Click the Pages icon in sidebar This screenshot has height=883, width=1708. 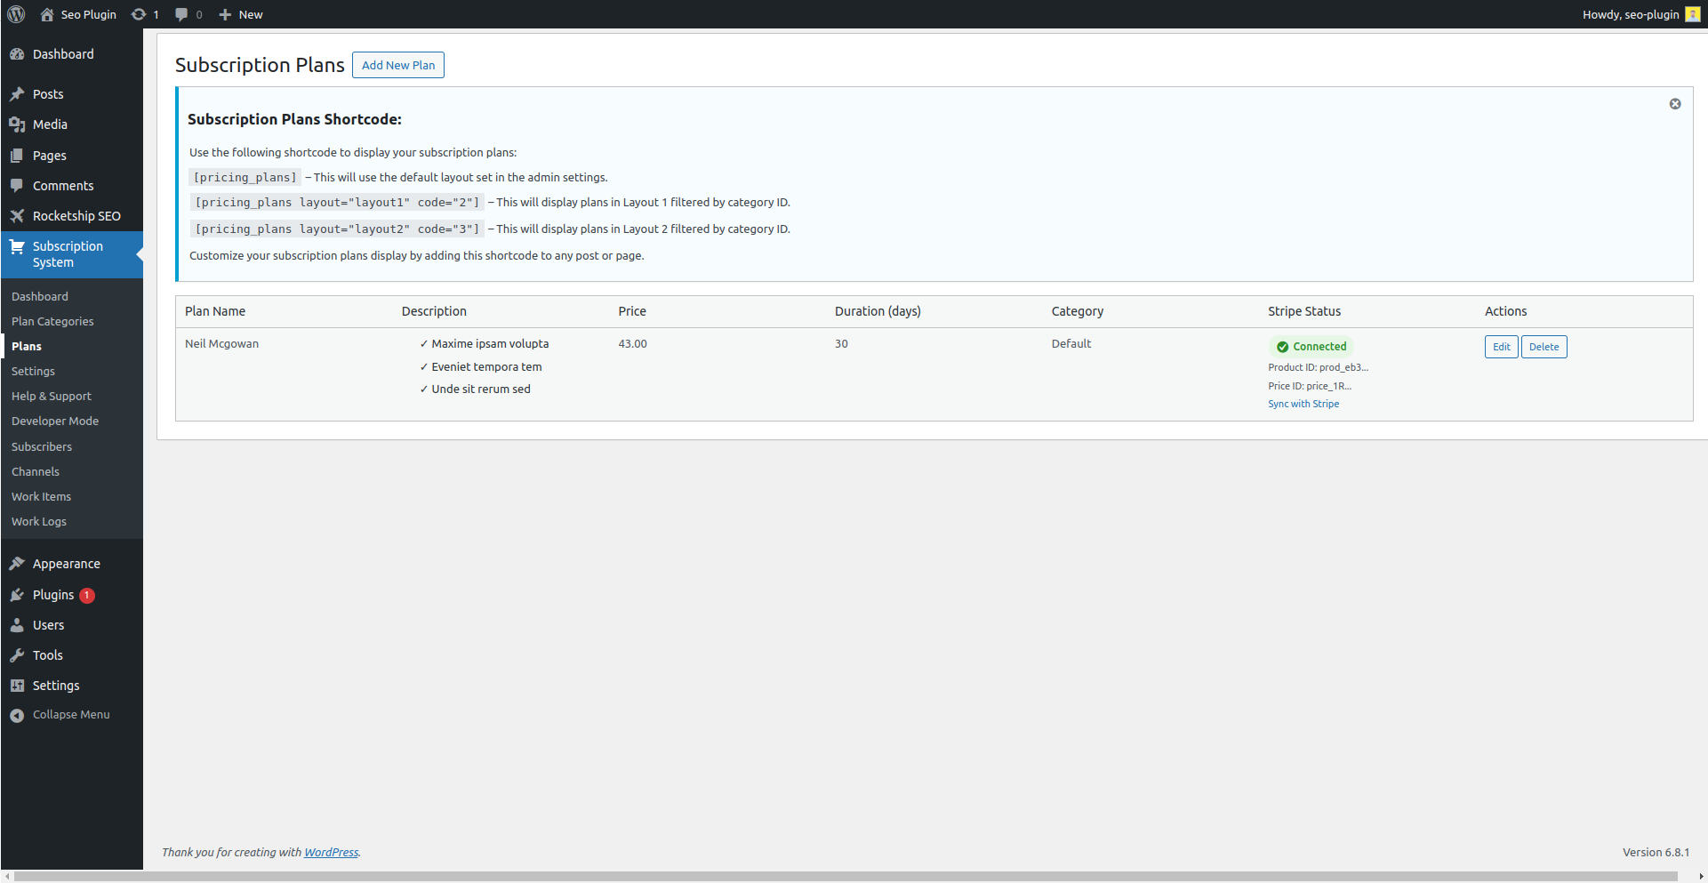click(x=17, y=156)
